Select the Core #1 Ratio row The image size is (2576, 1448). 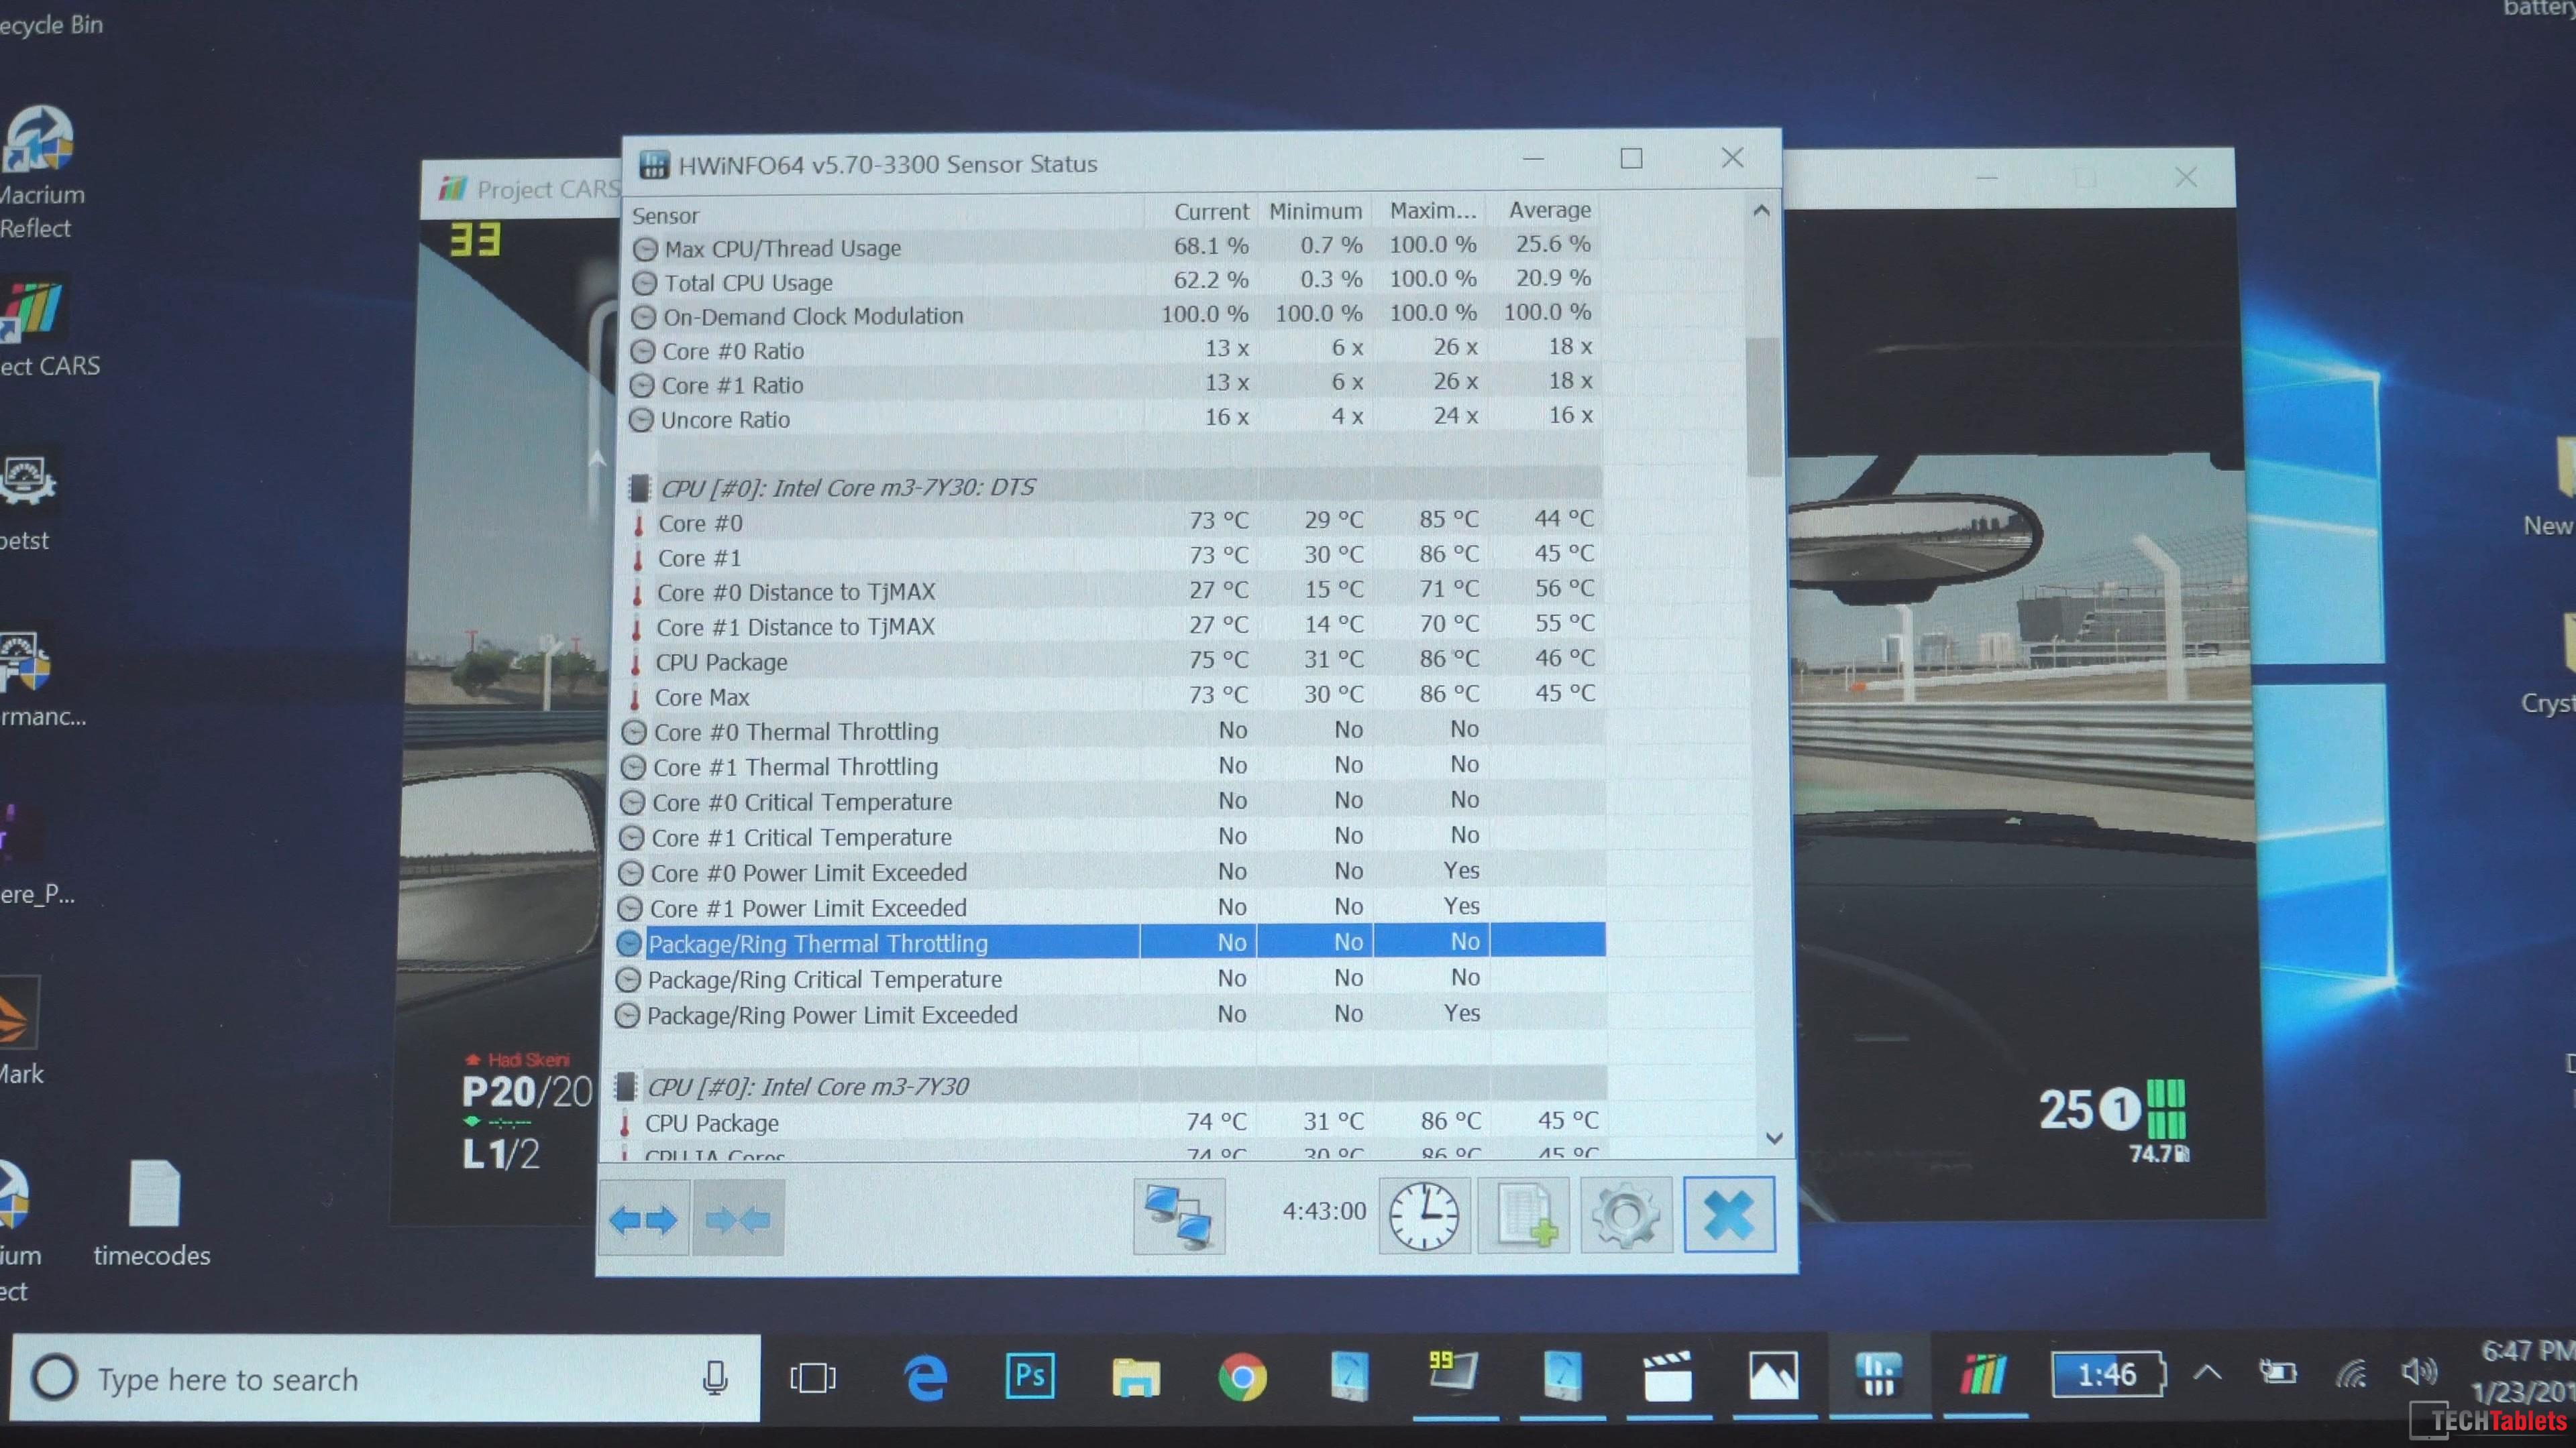pyautogui.click(x=1114, y=383)
